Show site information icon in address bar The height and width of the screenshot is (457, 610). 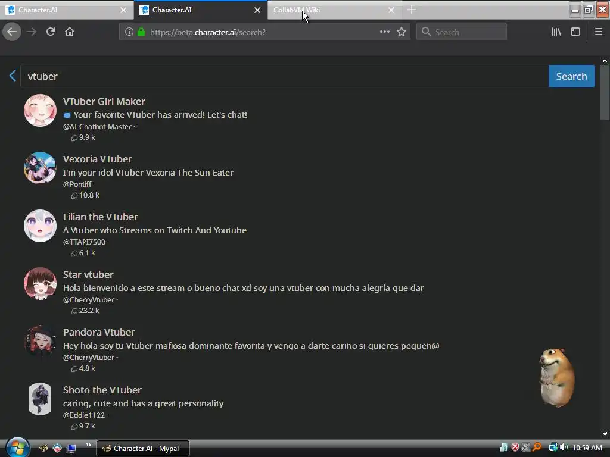click(129, 32)
